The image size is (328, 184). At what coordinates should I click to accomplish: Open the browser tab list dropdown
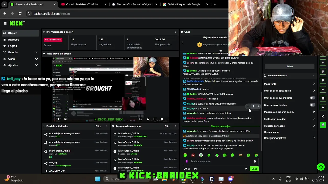pos(4,4)
